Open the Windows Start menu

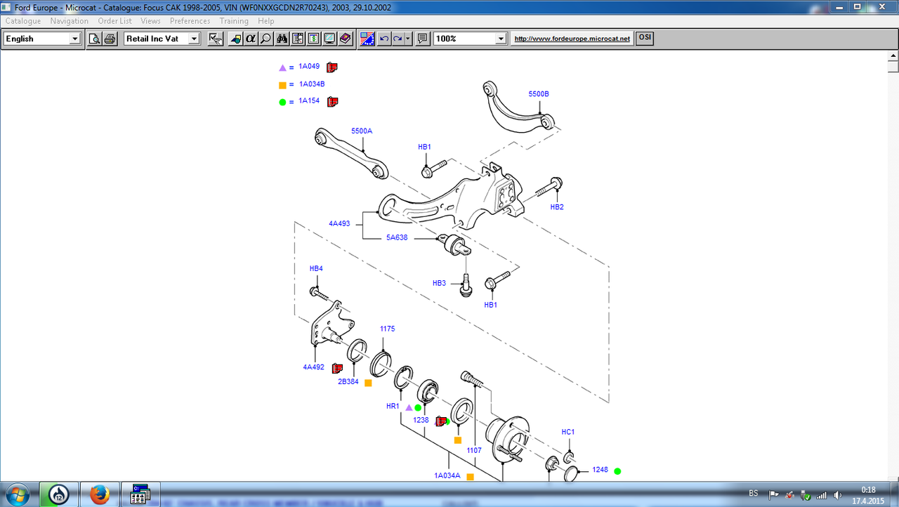point(17,494)
